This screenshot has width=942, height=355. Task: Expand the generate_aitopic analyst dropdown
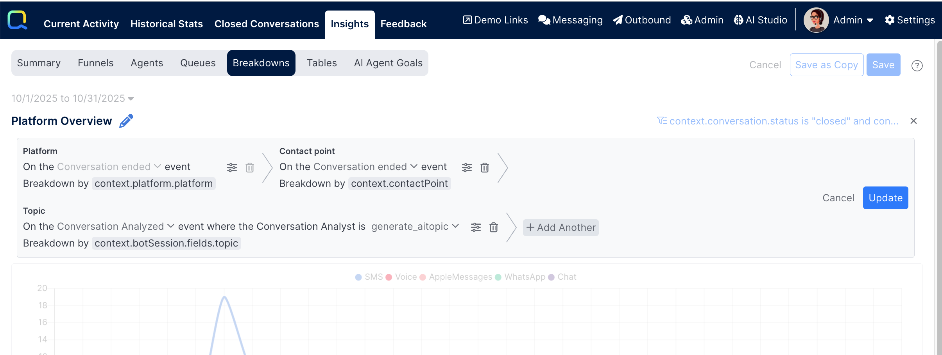pos(415,226)
